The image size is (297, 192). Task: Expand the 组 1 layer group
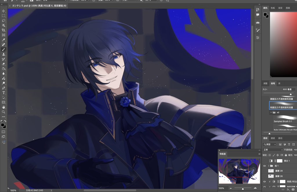pos(268,166)
